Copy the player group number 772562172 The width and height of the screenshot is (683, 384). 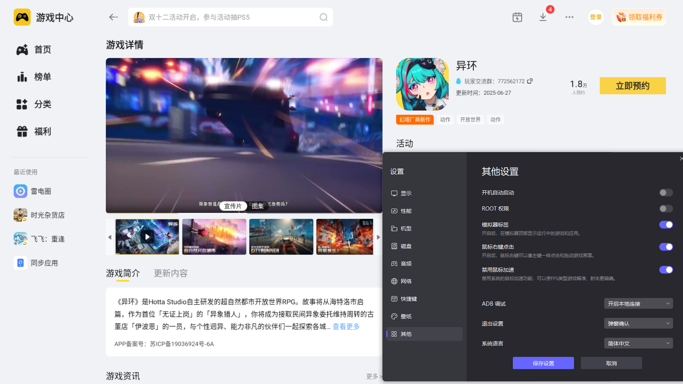(x=530, y=81)
